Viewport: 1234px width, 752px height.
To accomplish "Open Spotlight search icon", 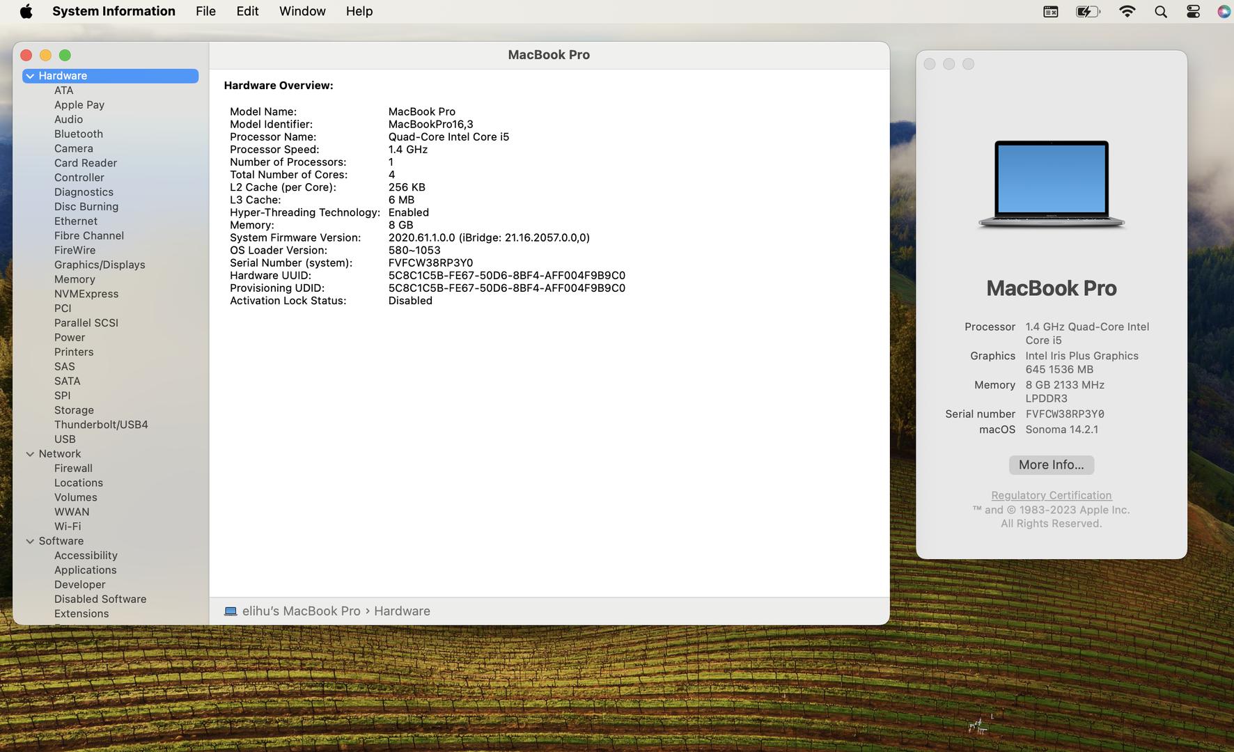I will [1161, 11].
